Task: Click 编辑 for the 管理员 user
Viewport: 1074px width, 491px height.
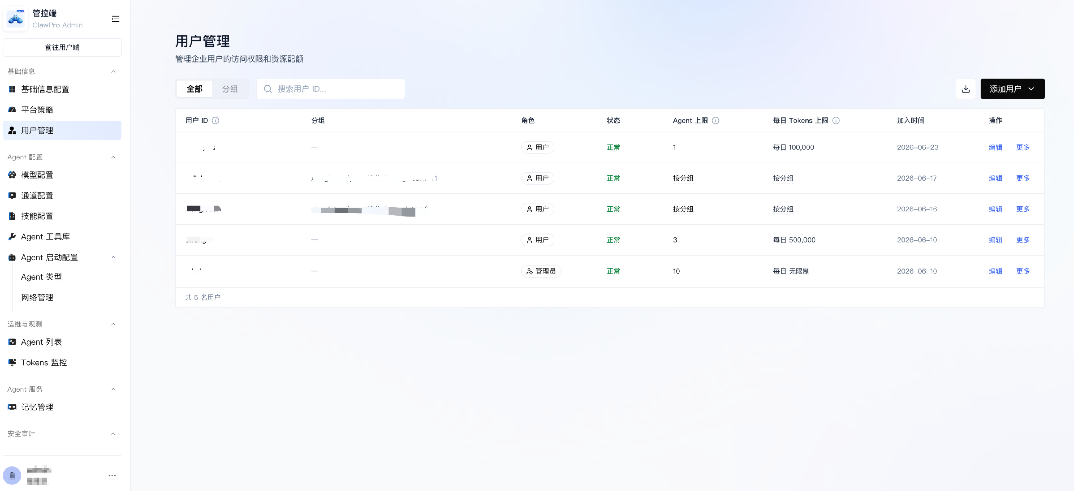Action: tap(995, 271)
